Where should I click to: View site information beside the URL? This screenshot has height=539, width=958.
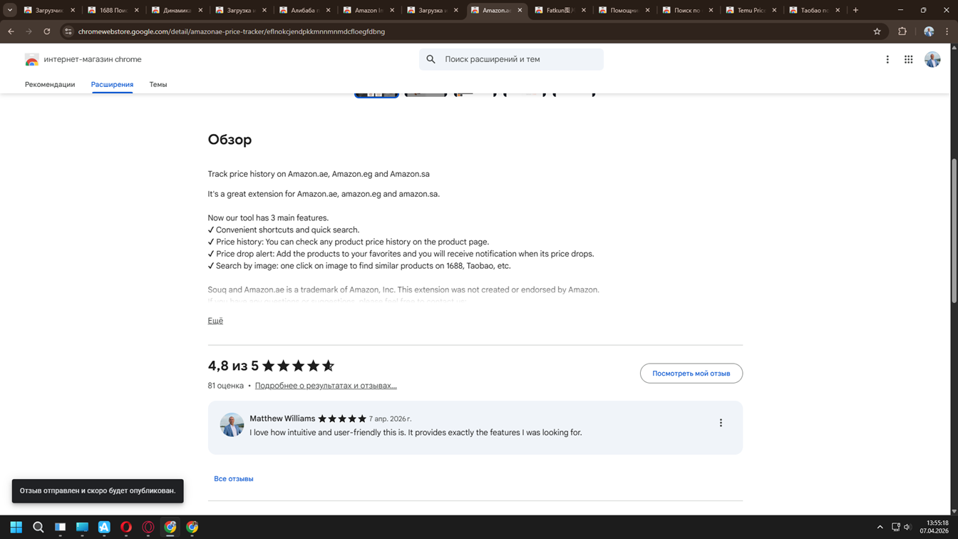pyautogui.click(x=68, y=31)
